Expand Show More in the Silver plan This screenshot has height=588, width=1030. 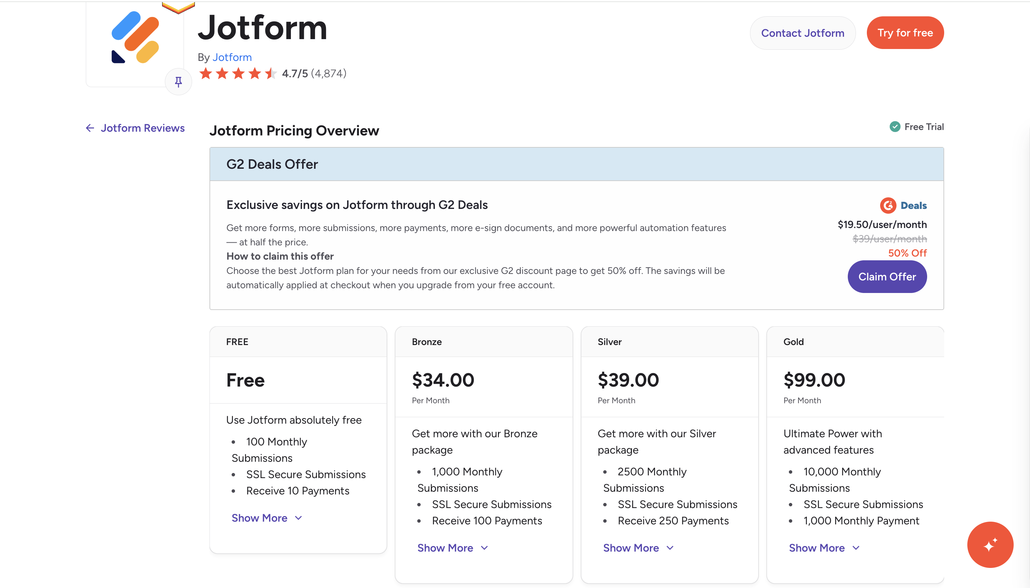(638, 548)
